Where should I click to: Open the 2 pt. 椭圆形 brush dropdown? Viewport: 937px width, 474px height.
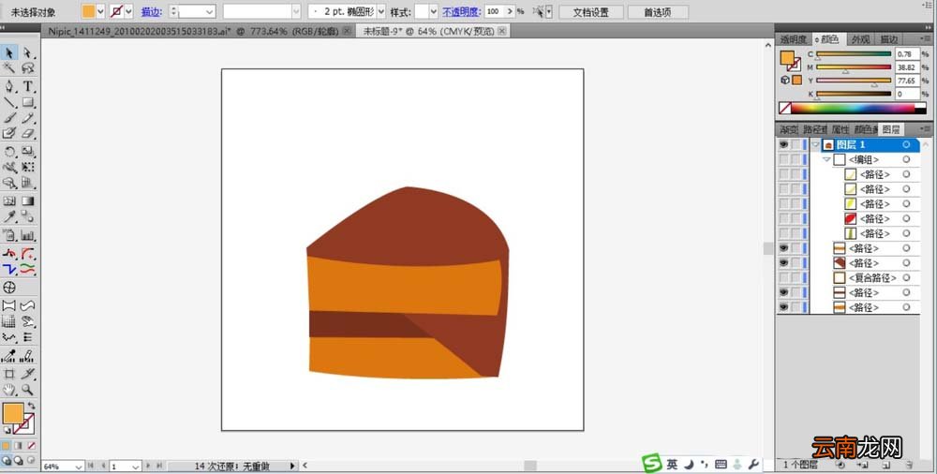tap(381, 11)
